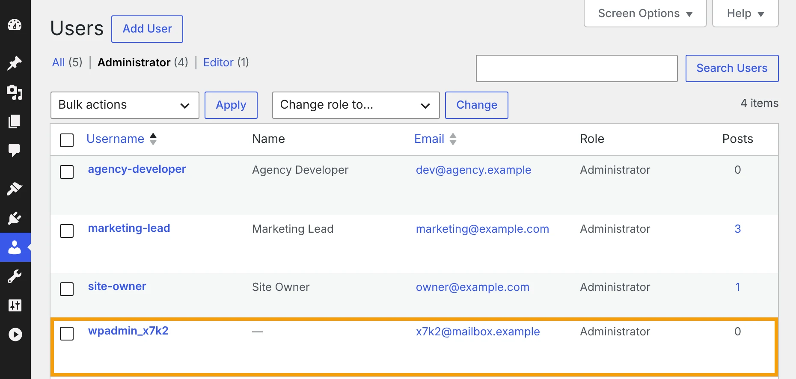Click the Add User button
796x379 pixels.
tap(147, 29)
